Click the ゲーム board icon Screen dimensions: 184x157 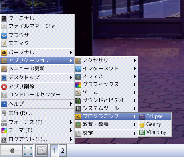(78, 92)
